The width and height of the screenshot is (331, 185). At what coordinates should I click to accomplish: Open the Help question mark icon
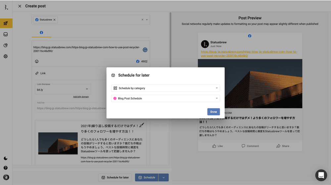[x=6, y=168]
